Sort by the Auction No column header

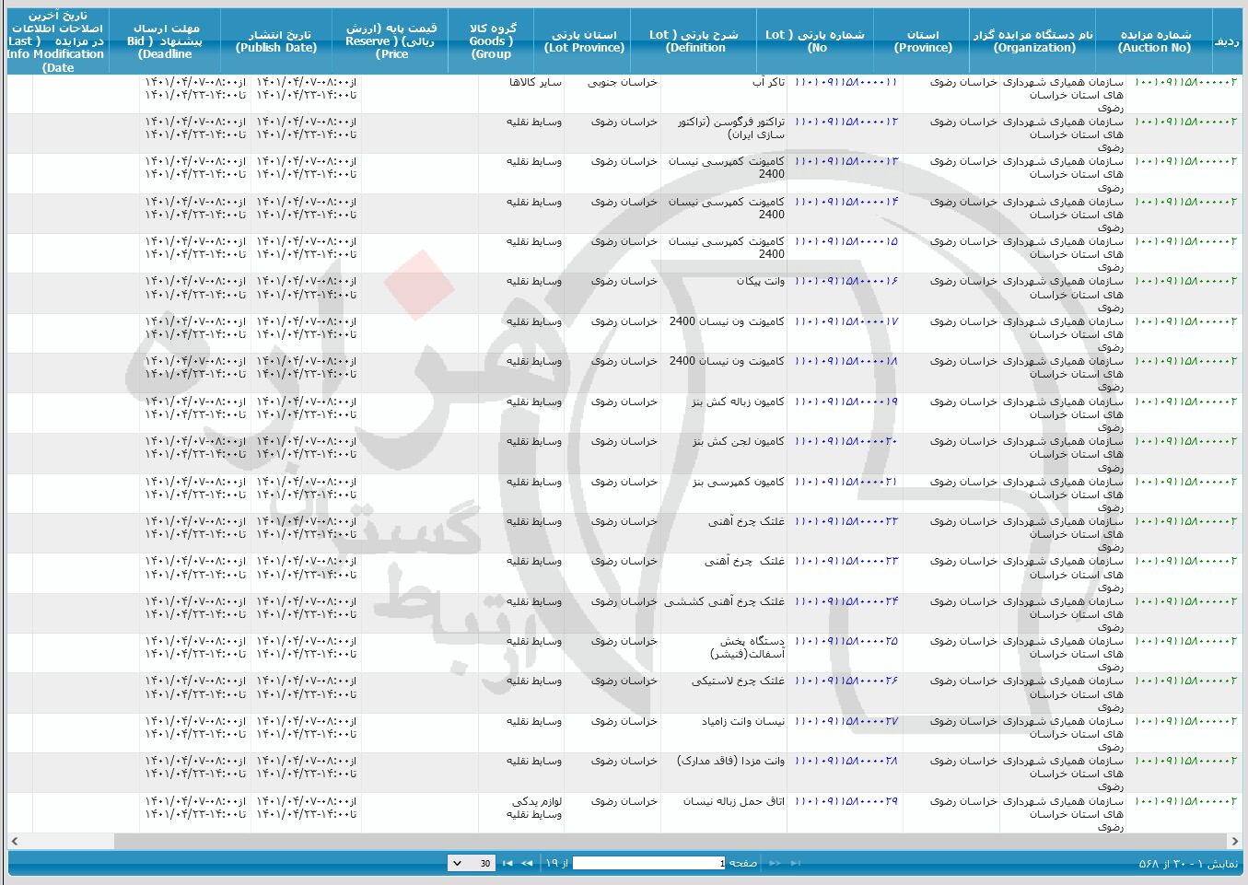(1155, 41)
